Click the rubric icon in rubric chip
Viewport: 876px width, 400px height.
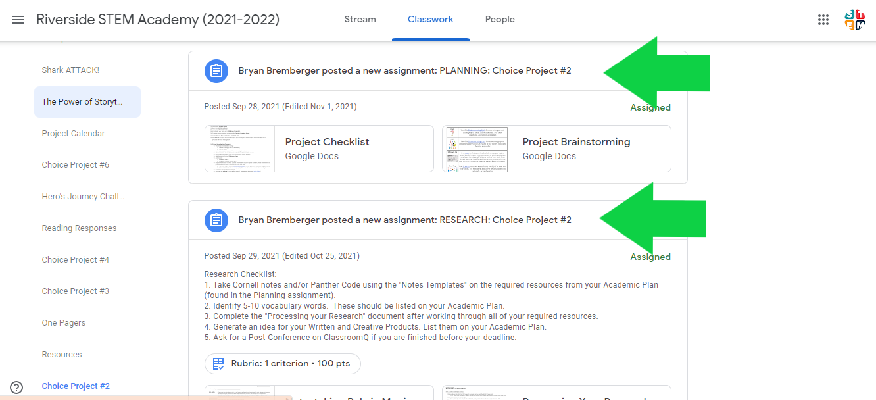tap(218, 363)
